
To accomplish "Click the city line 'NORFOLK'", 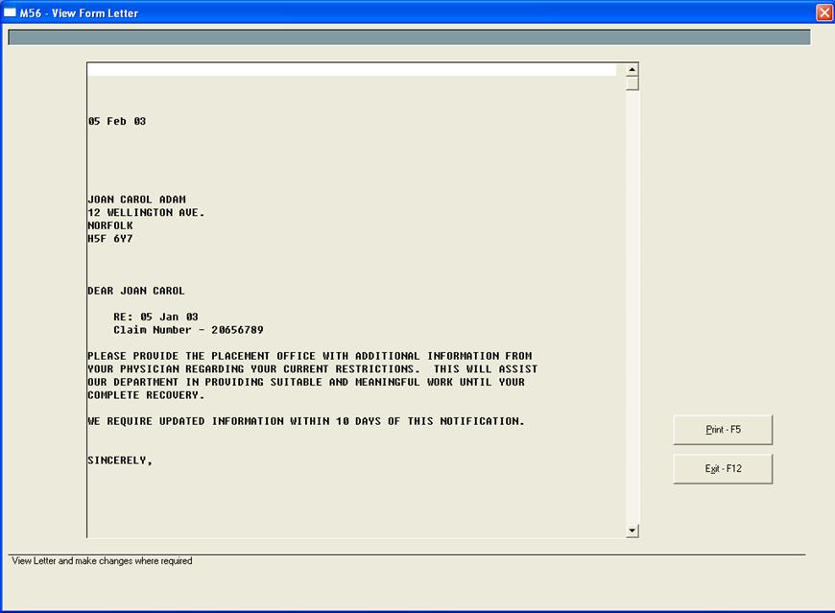I will click(110, 225).
